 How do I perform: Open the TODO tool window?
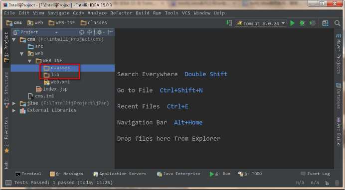tap(250, 174)
